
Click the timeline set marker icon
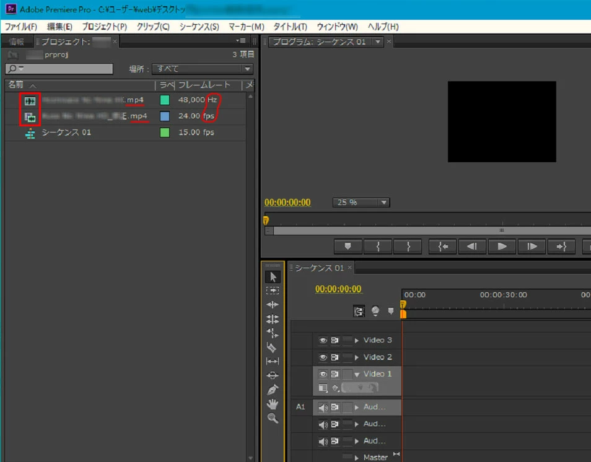391,311
